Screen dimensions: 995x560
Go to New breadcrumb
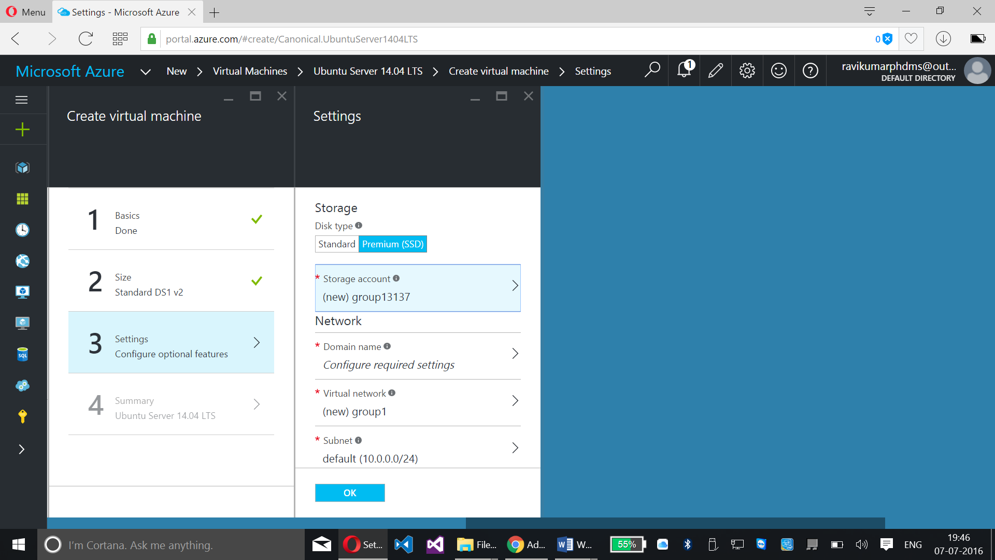pyautogui.click(x=176, y=71)
